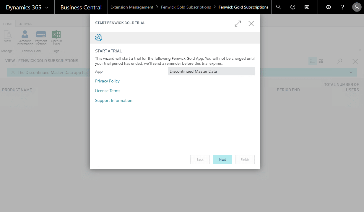Go to Extension Management in the breadcrumb

(x=132, y=7)
